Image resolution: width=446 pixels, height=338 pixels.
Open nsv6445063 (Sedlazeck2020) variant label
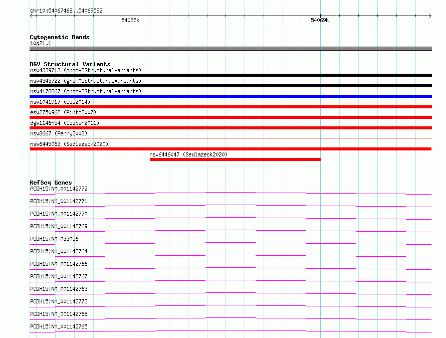point(69,144)
